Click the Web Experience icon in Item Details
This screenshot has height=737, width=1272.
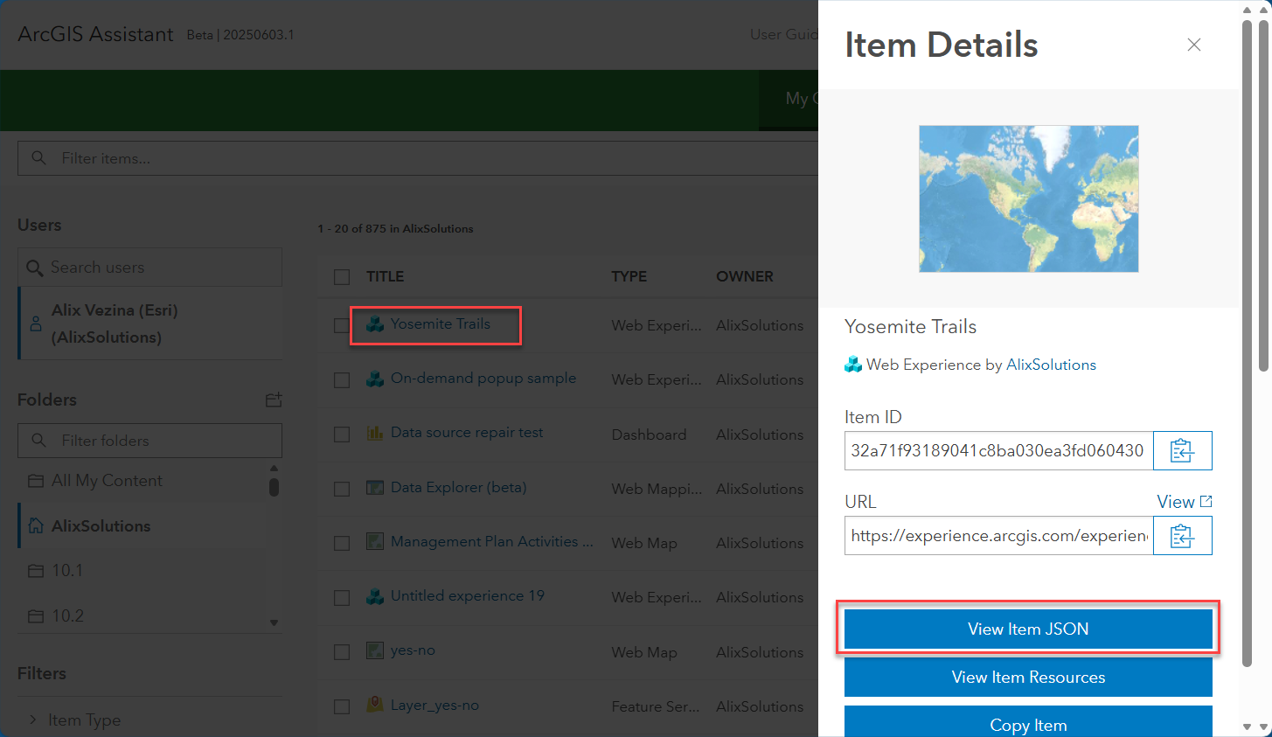(x=852, y=365)
